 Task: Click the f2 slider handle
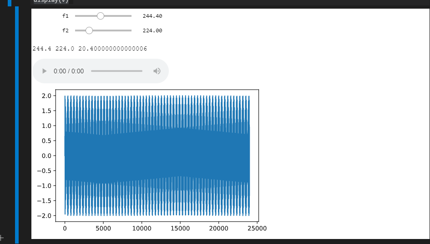pyautogui.click(x=89, y=30)
